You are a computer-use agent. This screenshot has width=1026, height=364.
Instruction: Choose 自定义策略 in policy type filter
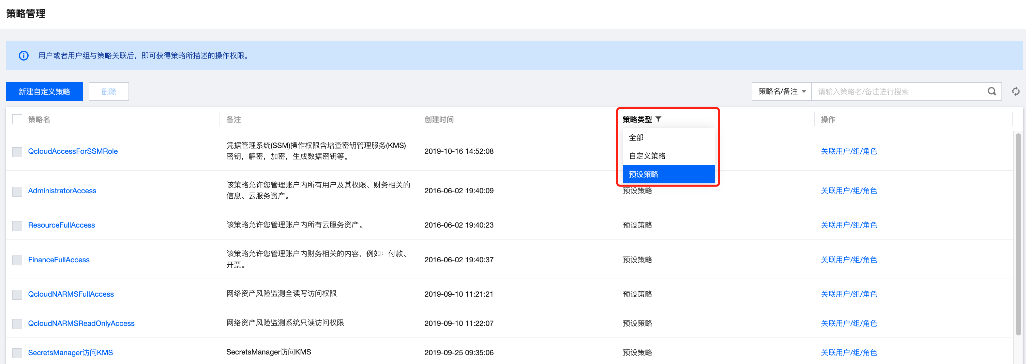click(x=647, y=156)
